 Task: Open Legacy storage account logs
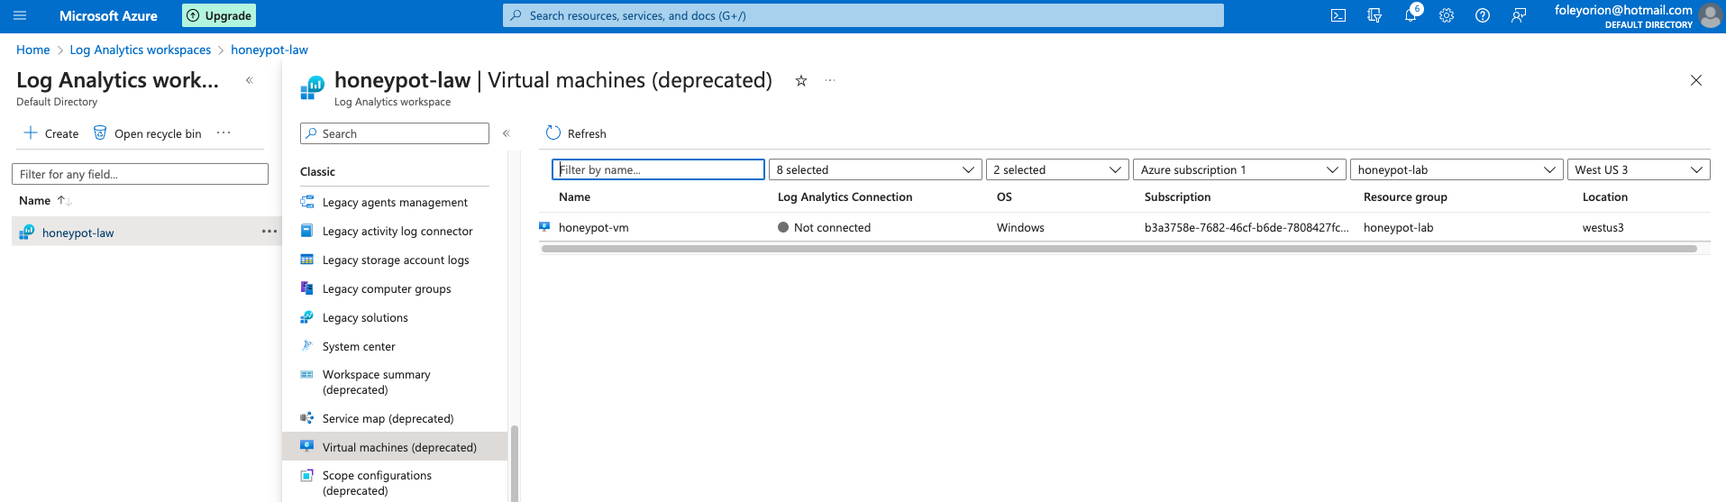pos(395,260)
